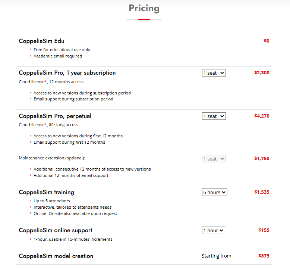Click the CoppeliaSim Pro, 1 year subscription title
Viewport: 290px width, 268px height.
pyautogui.click(x=67, y=73)
